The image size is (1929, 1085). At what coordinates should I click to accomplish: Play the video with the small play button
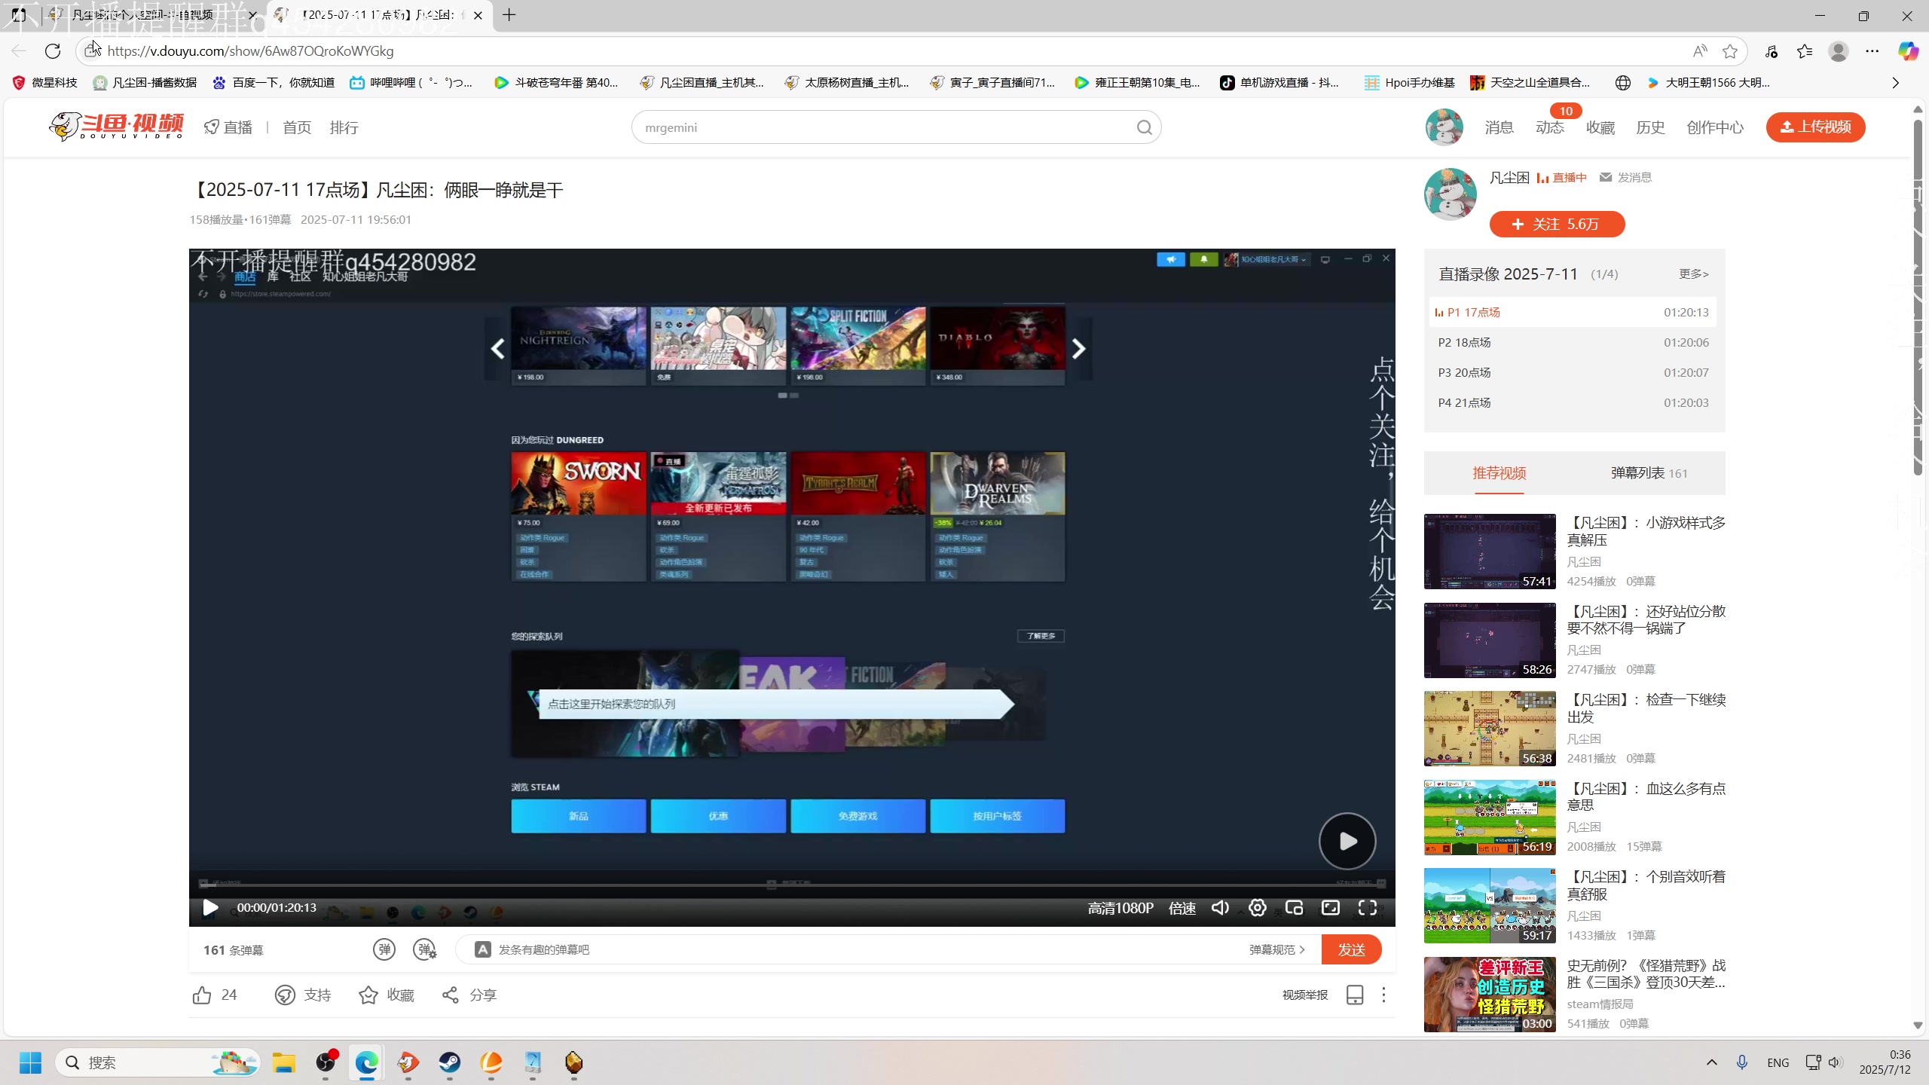pos(211,908)
